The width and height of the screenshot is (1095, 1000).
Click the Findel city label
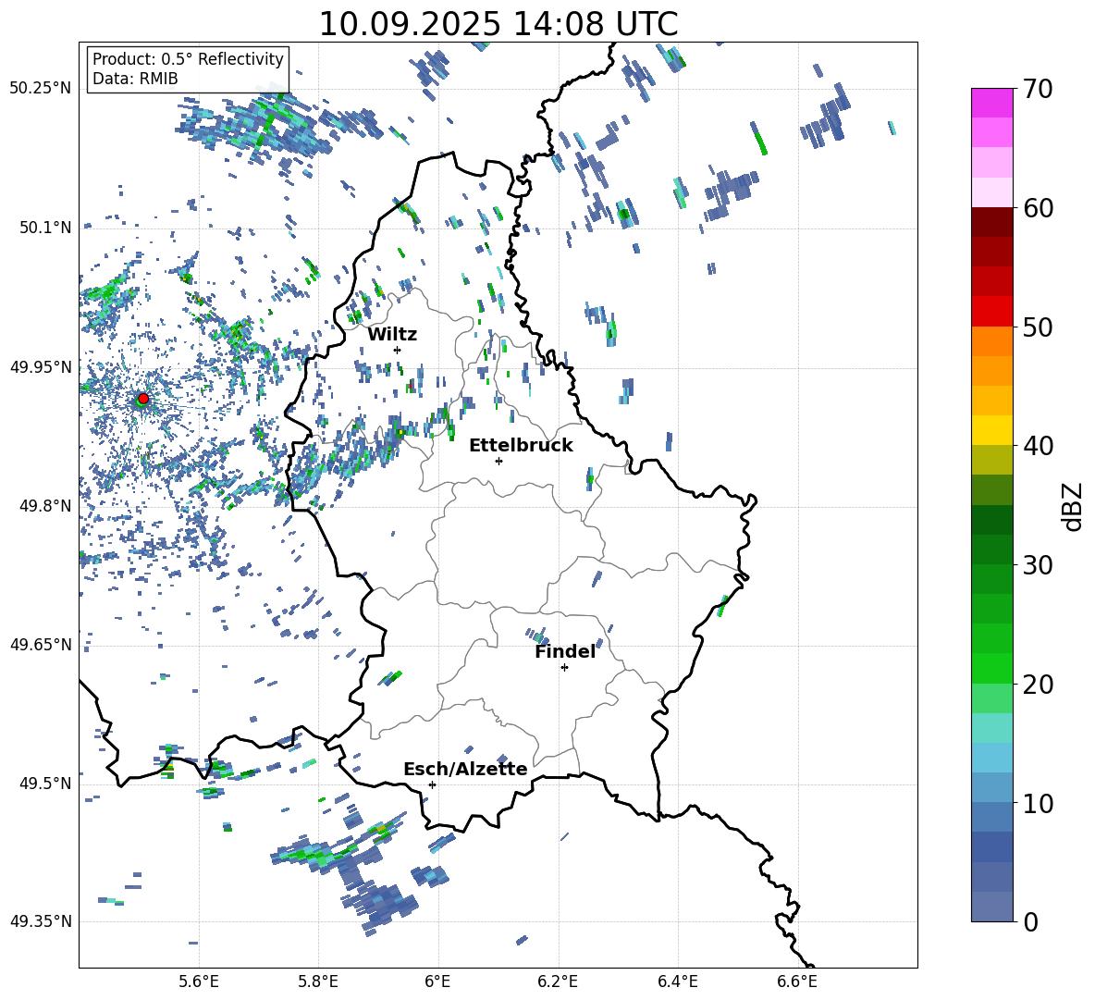565,651
